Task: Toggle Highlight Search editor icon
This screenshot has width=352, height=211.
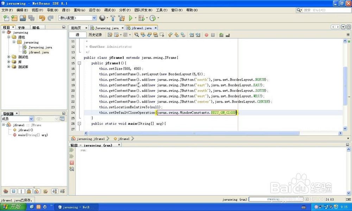Action: click(155, 35)
